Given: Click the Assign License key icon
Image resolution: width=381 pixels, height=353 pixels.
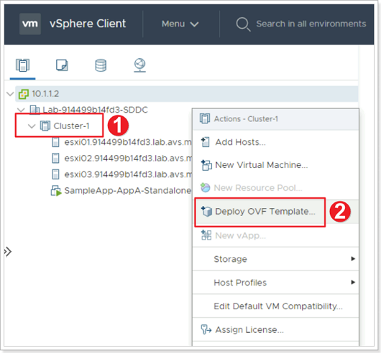Looking at the screenshot, I should pyautogui.click(x=206, y=330).
